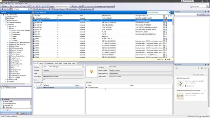
Task: Click the Autodesk V thumbnail in General tab
Action: (92, 71)
